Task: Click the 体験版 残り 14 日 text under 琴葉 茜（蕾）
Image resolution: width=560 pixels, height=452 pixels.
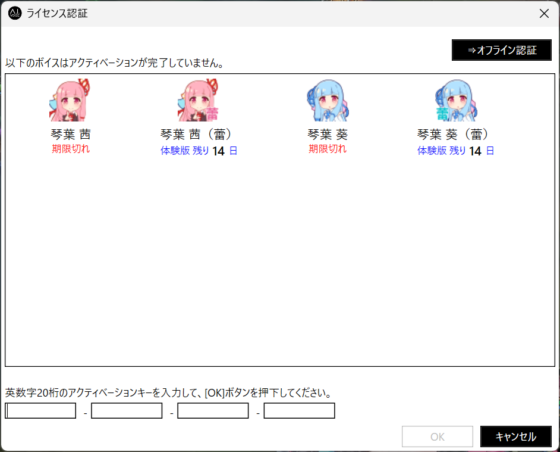Action: [x=199, y=151]
